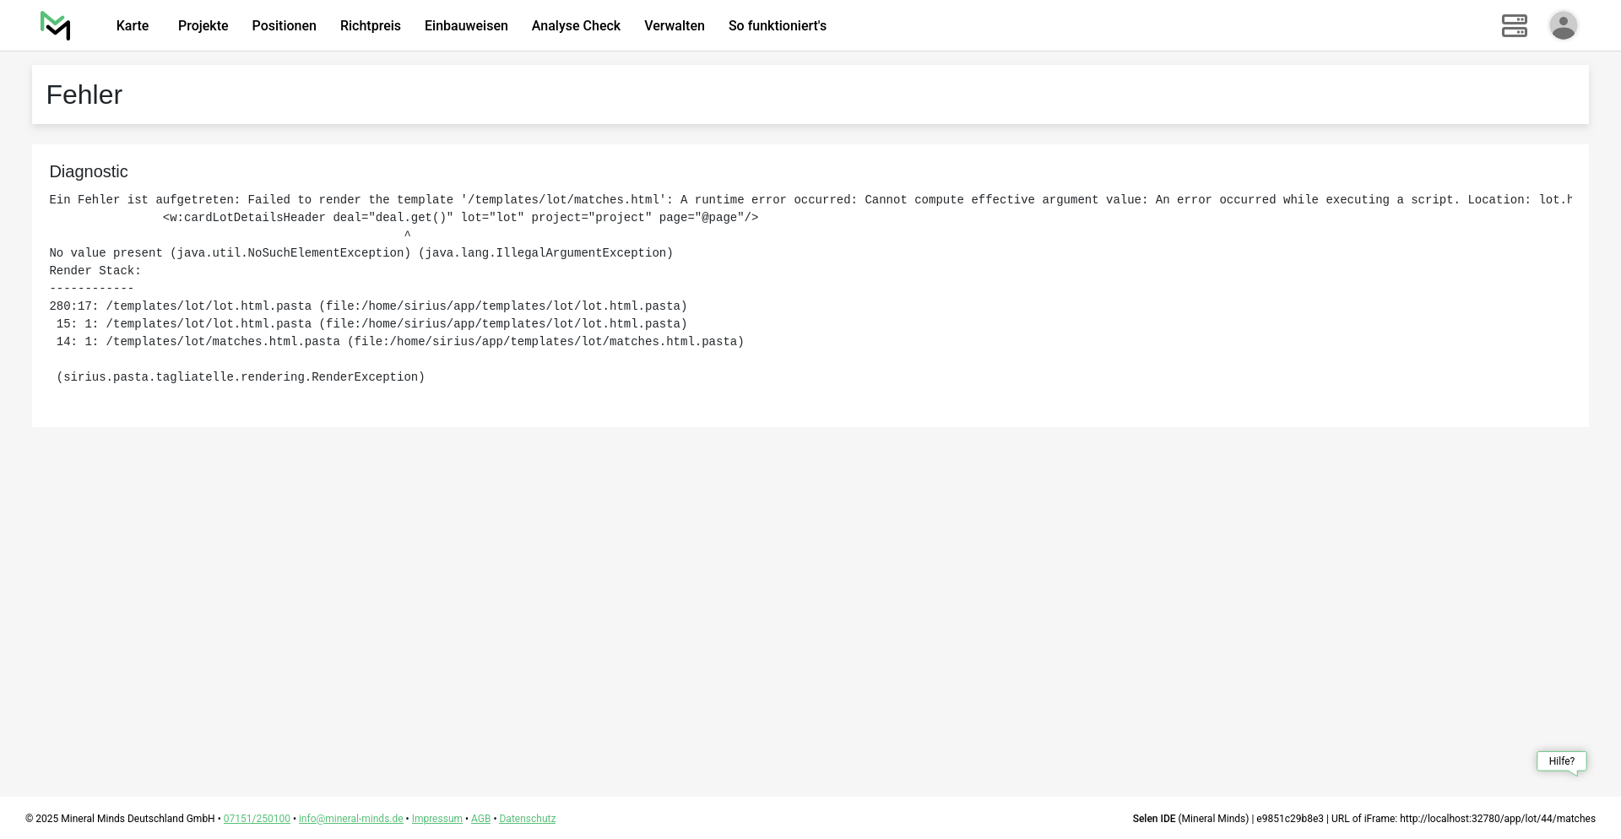The width and height of the screenshot is (1621, 839).
Task: Open So funktioniert's page
Action: [777, 26]
